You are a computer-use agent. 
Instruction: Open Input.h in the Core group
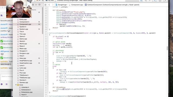[24, 95]
